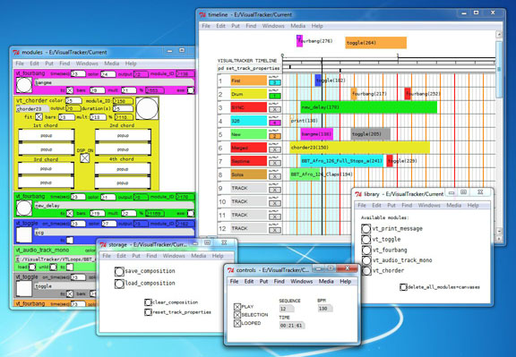Screen dimensions: 516x357
Task: Open the File menu in controls window
Action: click(235, 281)
